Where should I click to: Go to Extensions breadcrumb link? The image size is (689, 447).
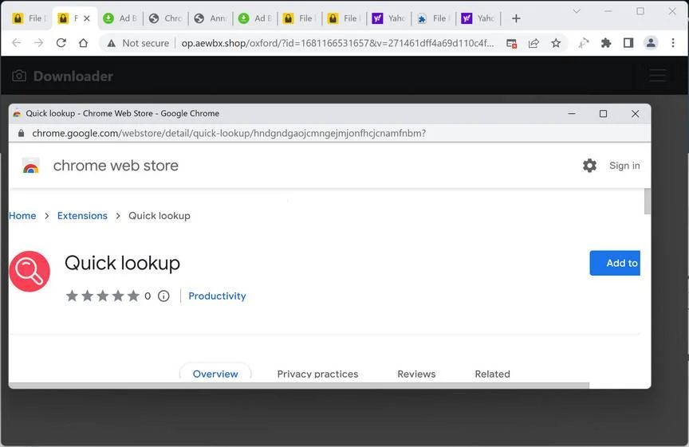[82, 216]
